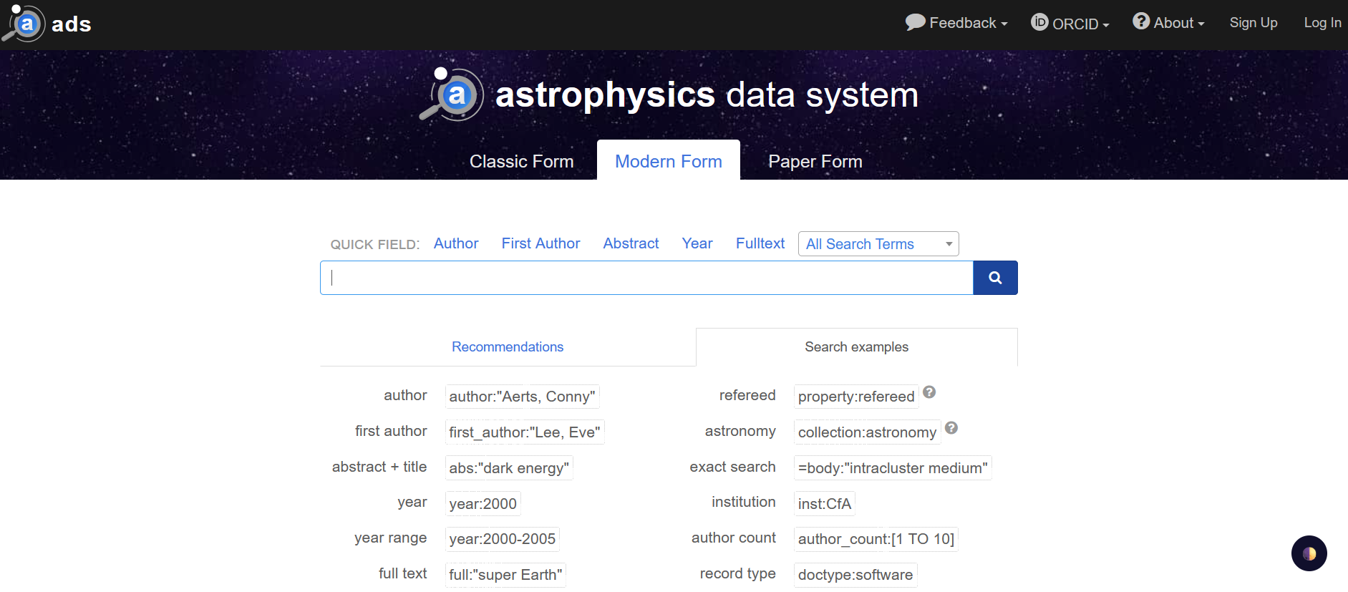Choose the doctype:software search example
This screenshot has height=592, width=1348.
tap(855, 575)
